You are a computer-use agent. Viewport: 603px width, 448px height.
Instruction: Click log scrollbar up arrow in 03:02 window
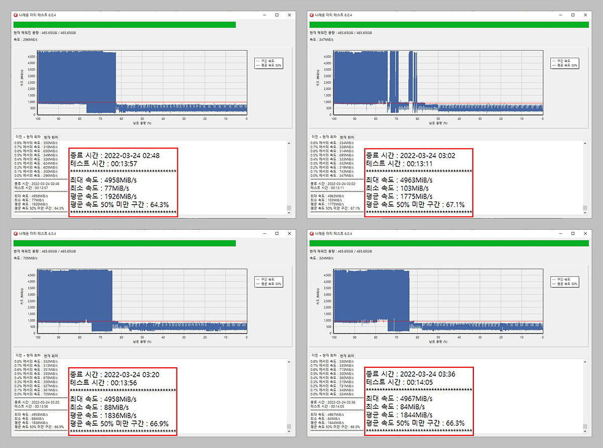(585, 143)
